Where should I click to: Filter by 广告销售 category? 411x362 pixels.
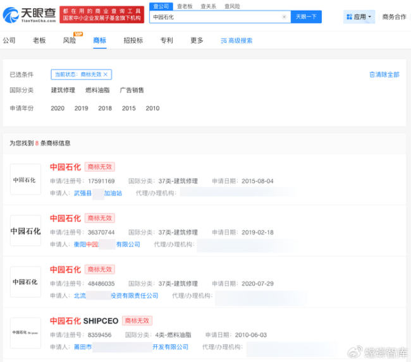pyautogui.click(x=132, y=90)
